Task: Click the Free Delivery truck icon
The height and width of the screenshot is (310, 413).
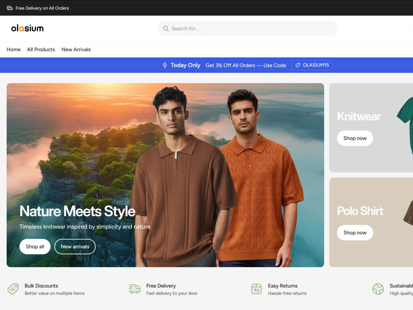Action: pos(135,289)
